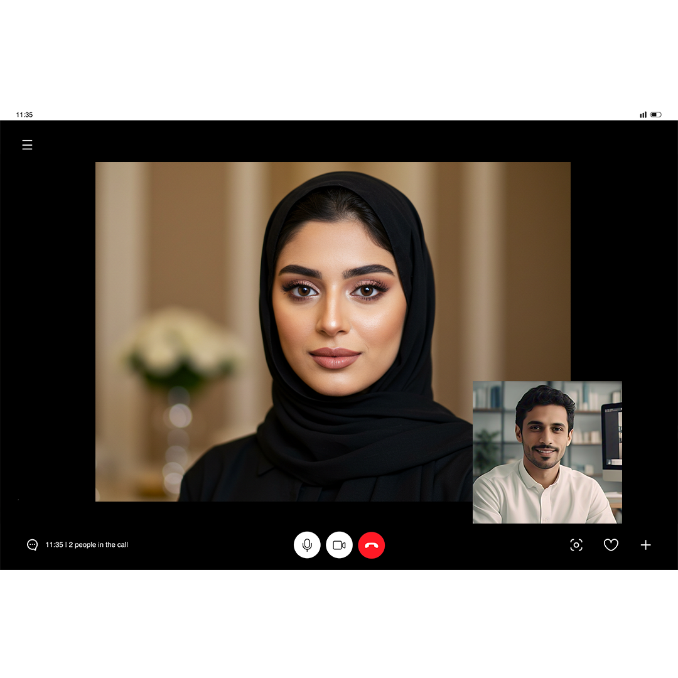Check the signal strength icon
Viewport: 678px width, 678px height.
(x=643, y=115)
